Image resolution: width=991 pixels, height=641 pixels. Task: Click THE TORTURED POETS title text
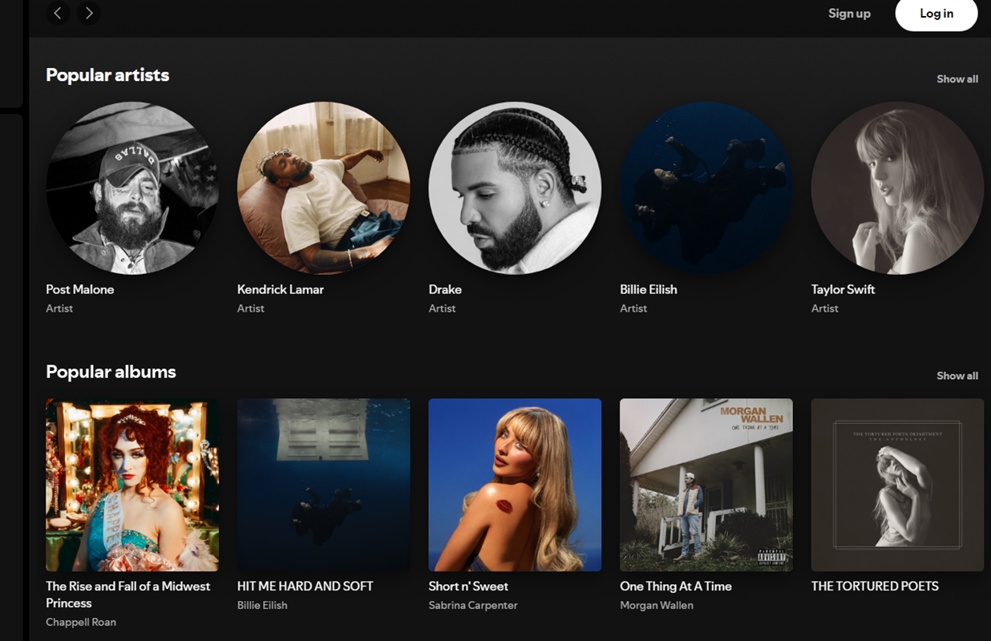click(875, 587)
